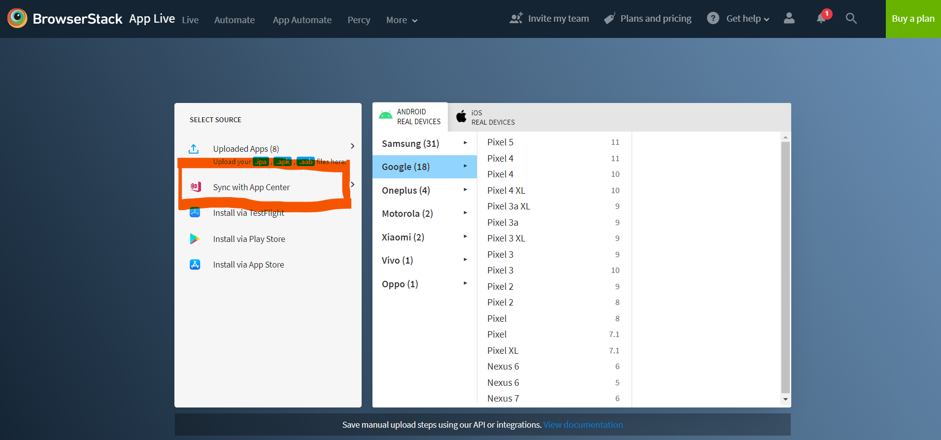Screen dimensions: 941x440
Task: Expand Sync with App Center chevron
Action: point(352,184)
